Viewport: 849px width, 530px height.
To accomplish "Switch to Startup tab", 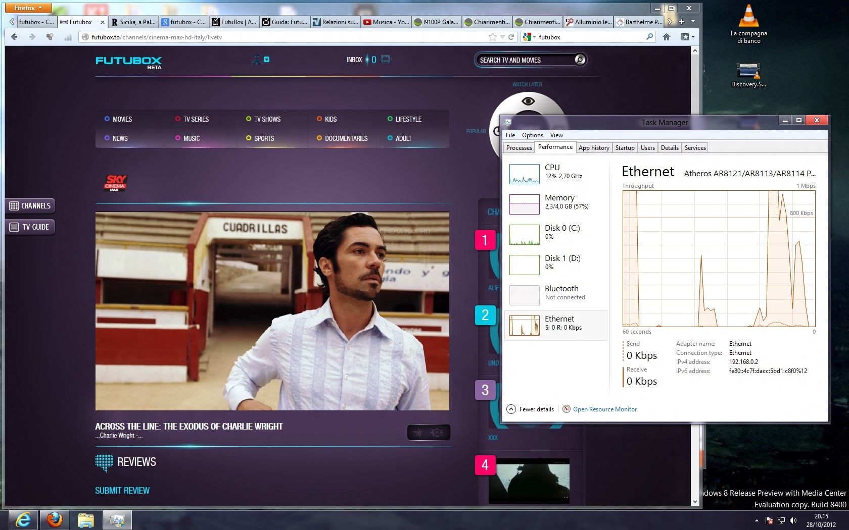I will click(x=625, y=148).
